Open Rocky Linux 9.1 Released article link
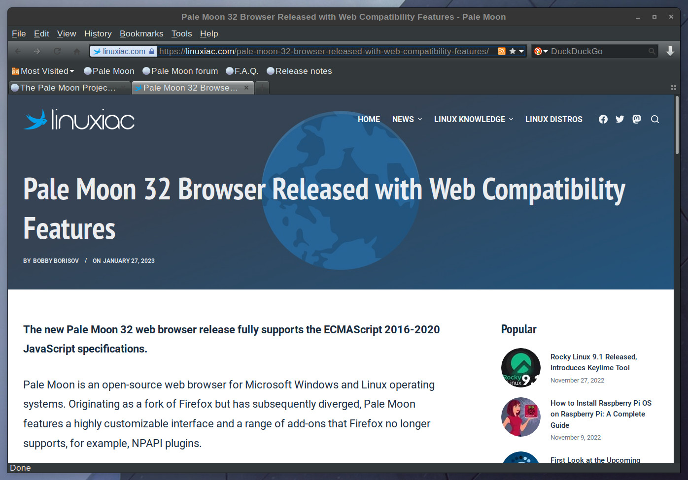Screen dimensions: 688x480 (593, 362)
